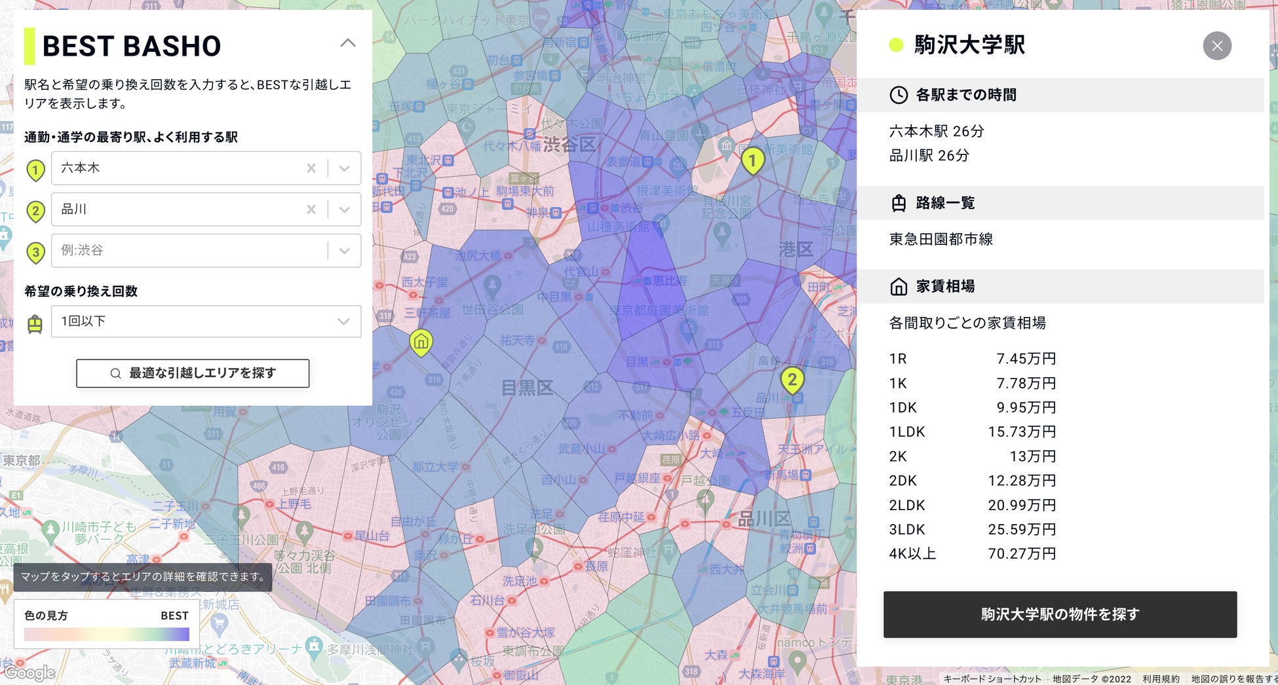
Task: Open 利用規約 terms link
Action: 1161,679
